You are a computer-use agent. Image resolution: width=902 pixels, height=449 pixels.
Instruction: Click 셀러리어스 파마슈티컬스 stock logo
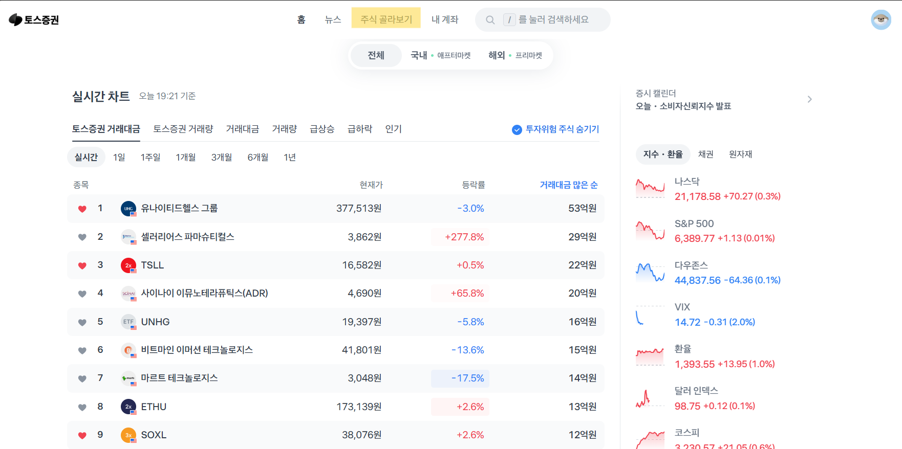(128, 237)
